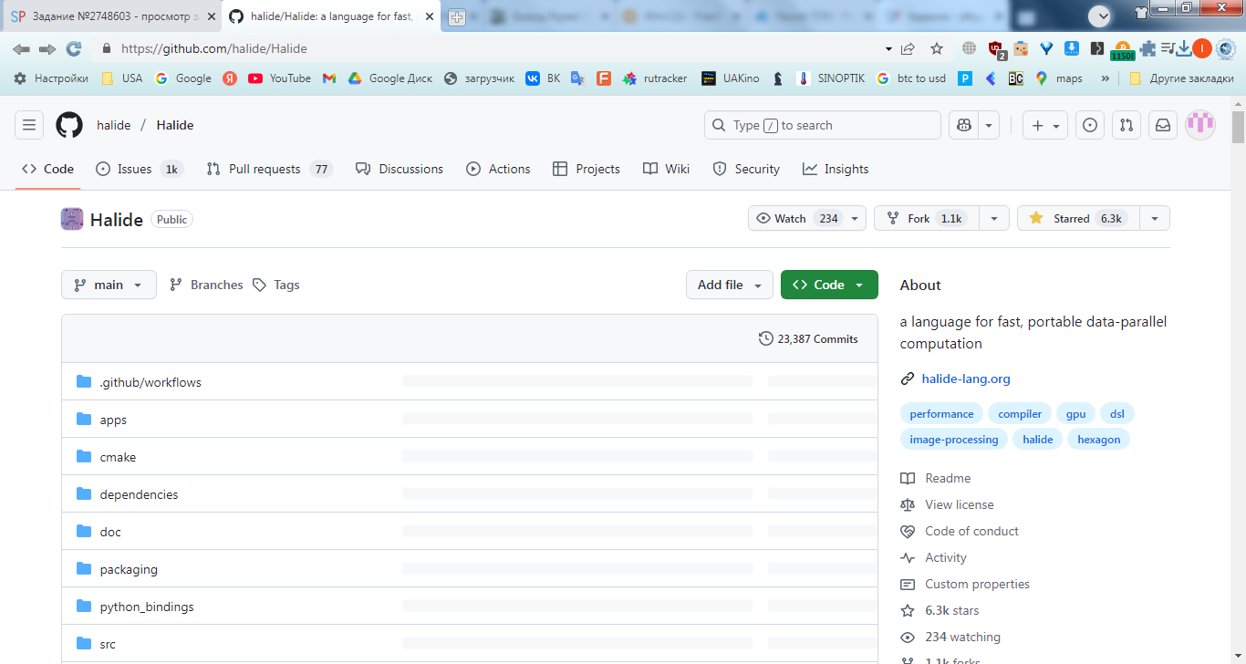The height and width of the screenshot is (664, 1246).
Task: Click the browser address bar URL
Action: click(213, 48)
